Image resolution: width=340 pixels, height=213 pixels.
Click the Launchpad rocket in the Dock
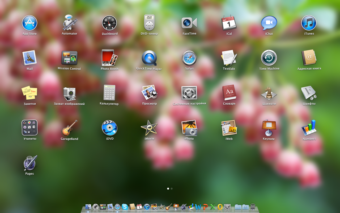(96, 207)
